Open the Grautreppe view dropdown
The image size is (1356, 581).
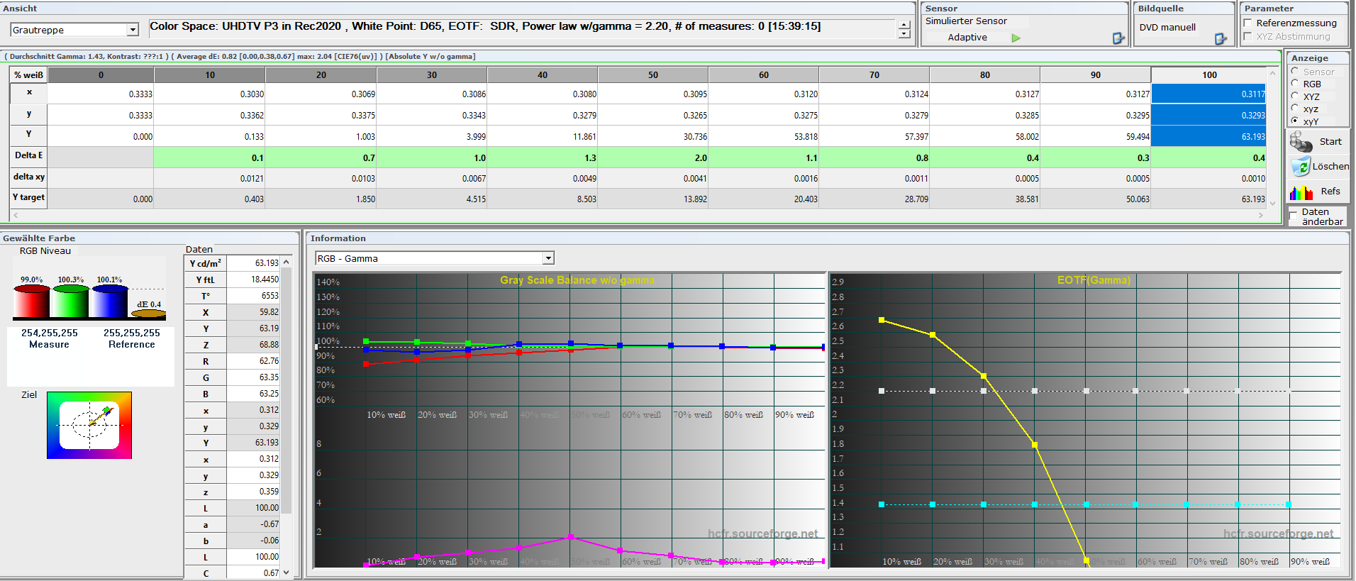[x=133, y=30]
